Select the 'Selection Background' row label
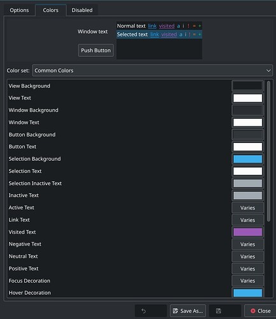276x319 pixels. pyautogui.click(x=34, y=159)
